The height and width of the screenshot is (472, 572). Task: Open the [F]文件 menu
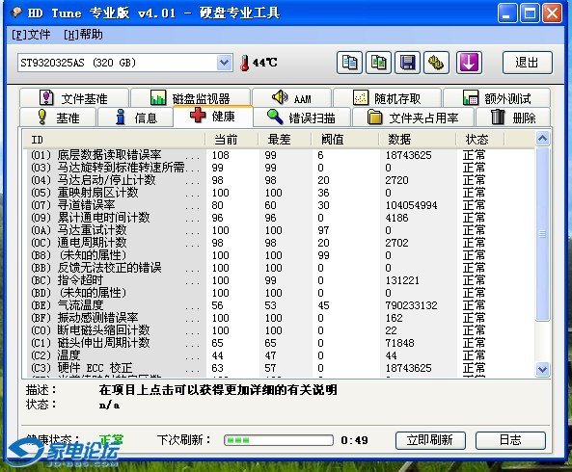pyautogui.click(x=31, y=35)
